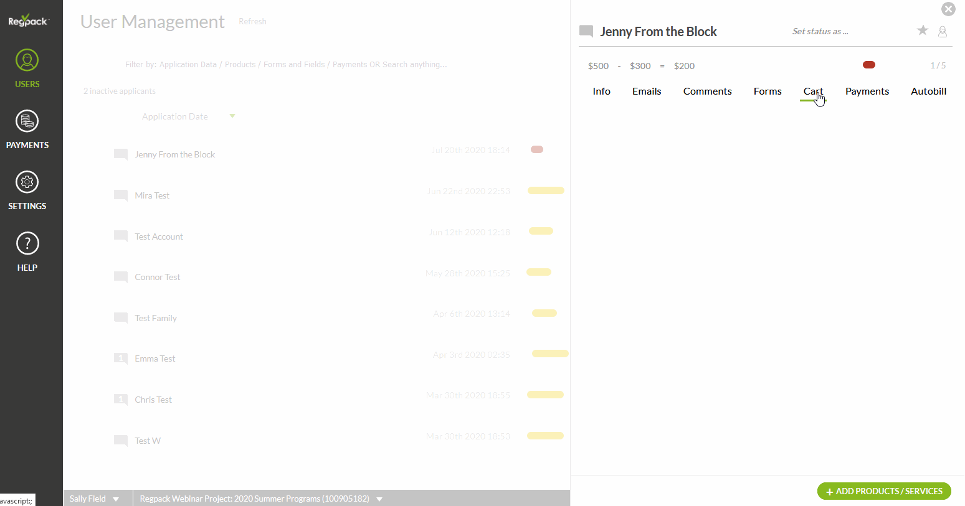Click the filter search field

pos(286,65)
